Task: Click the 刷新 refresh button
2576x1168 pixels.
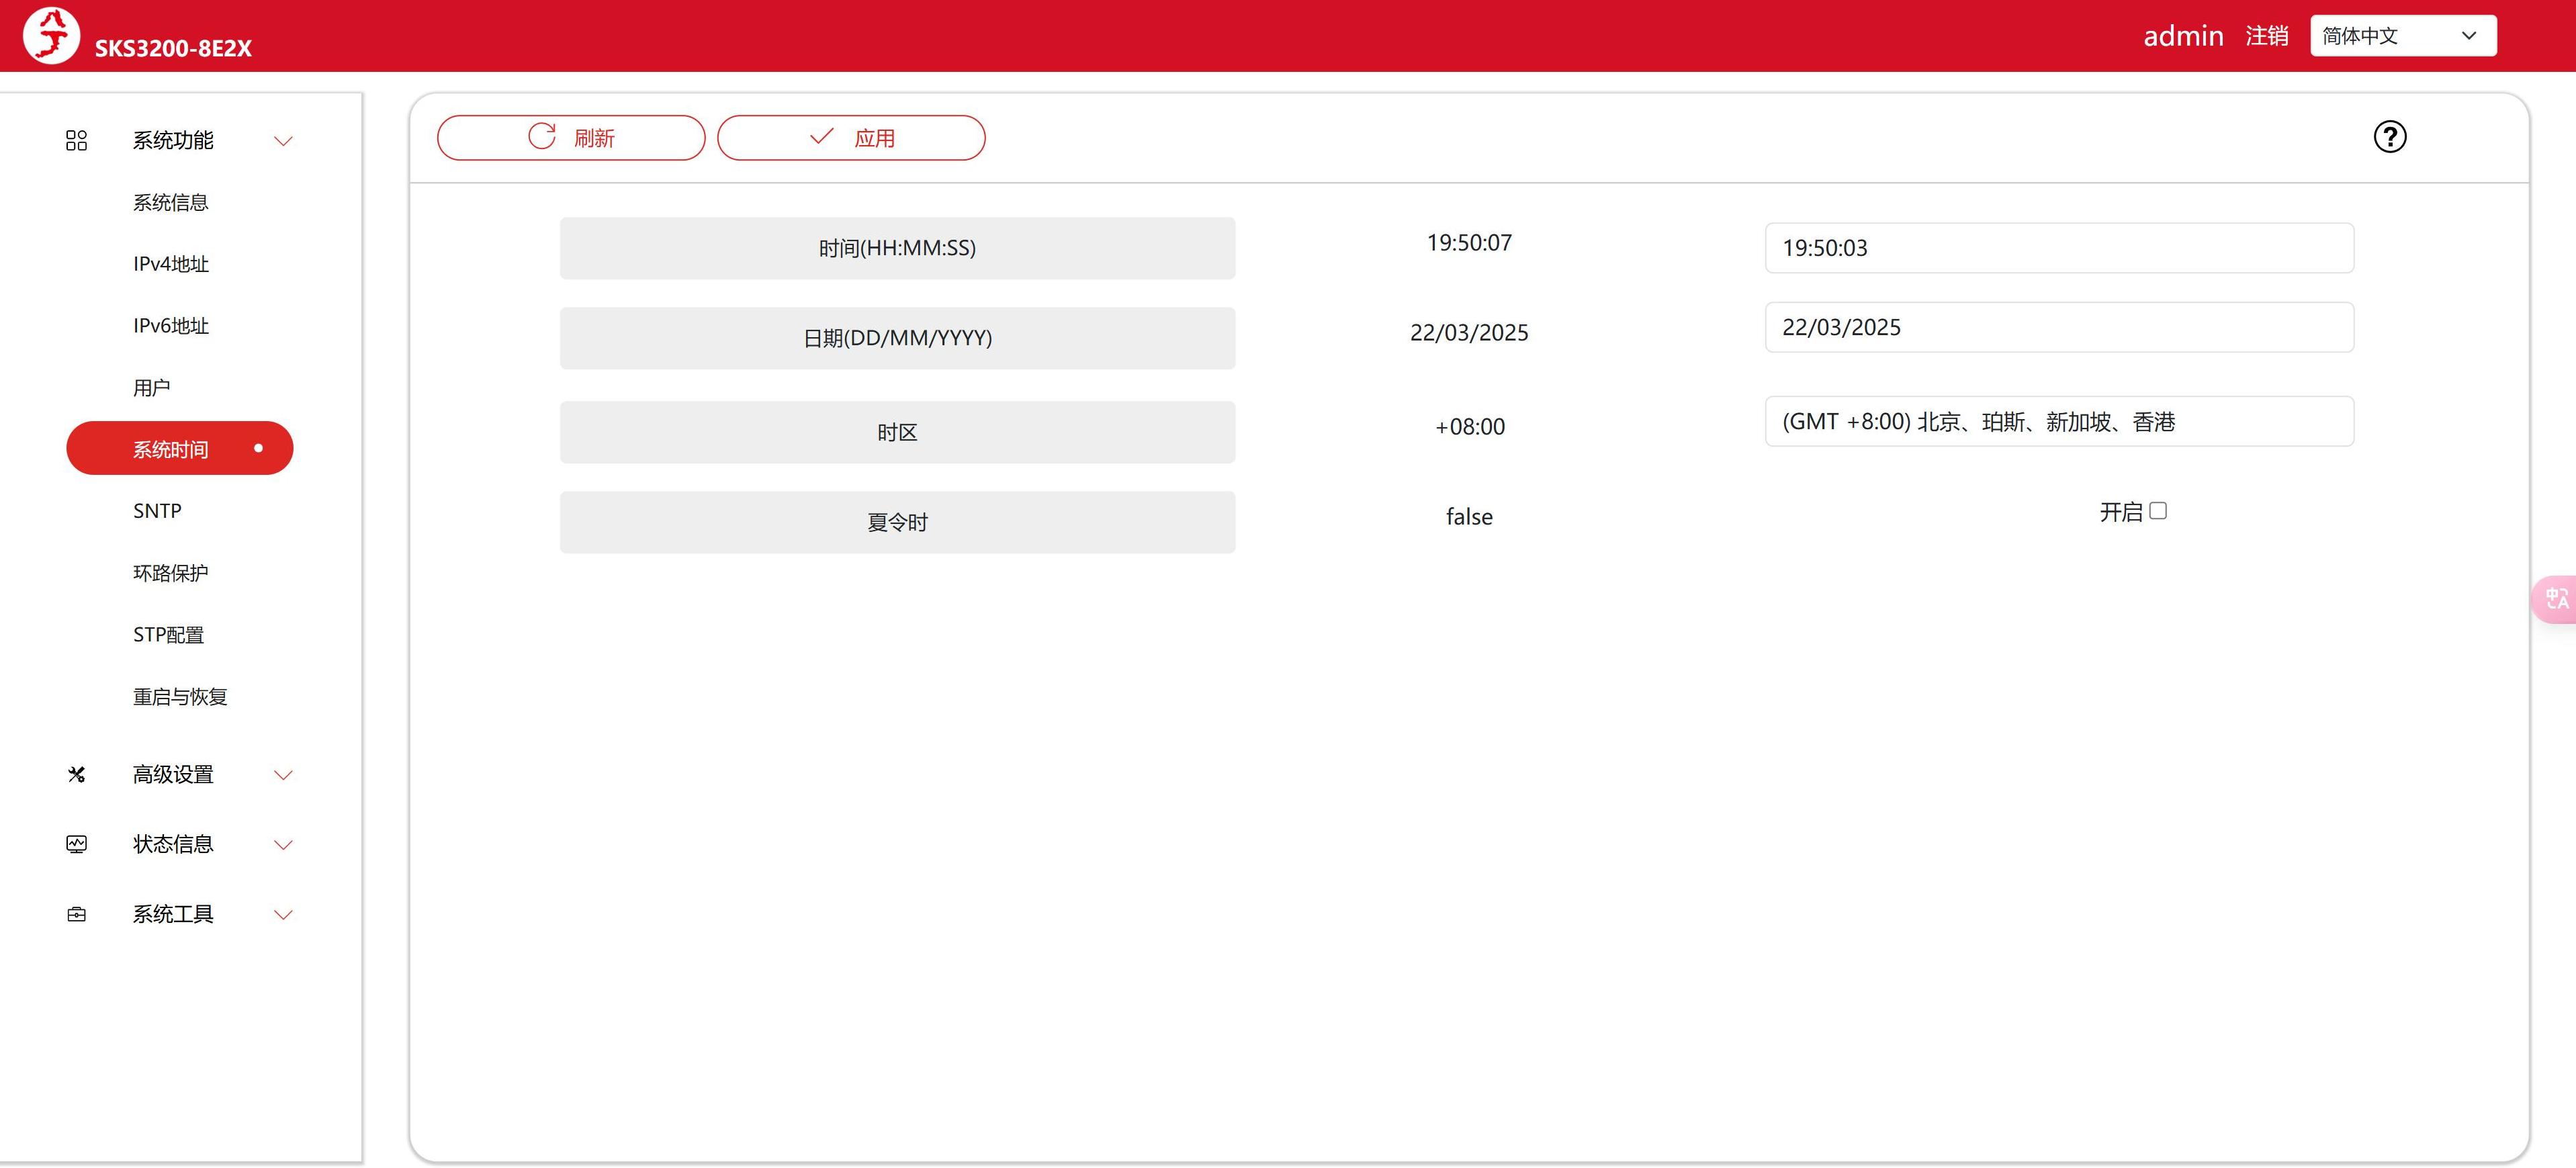Action: click(571, 138)
